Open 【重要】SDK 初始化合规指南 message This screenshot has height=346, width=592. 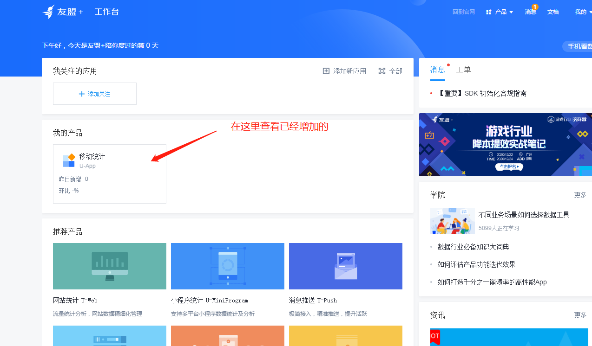pyautogui.click(x=482, y=93)
